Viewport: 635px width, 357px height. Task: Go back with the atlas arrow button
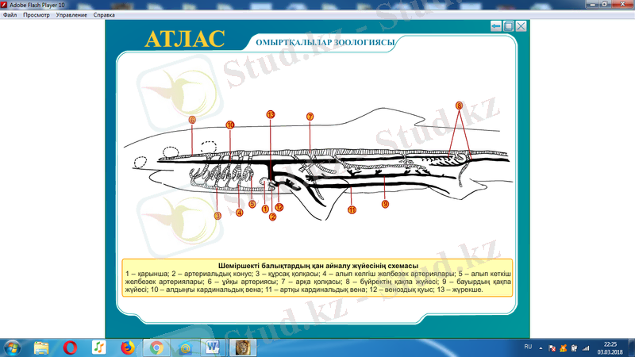click(x=495, y=26)
